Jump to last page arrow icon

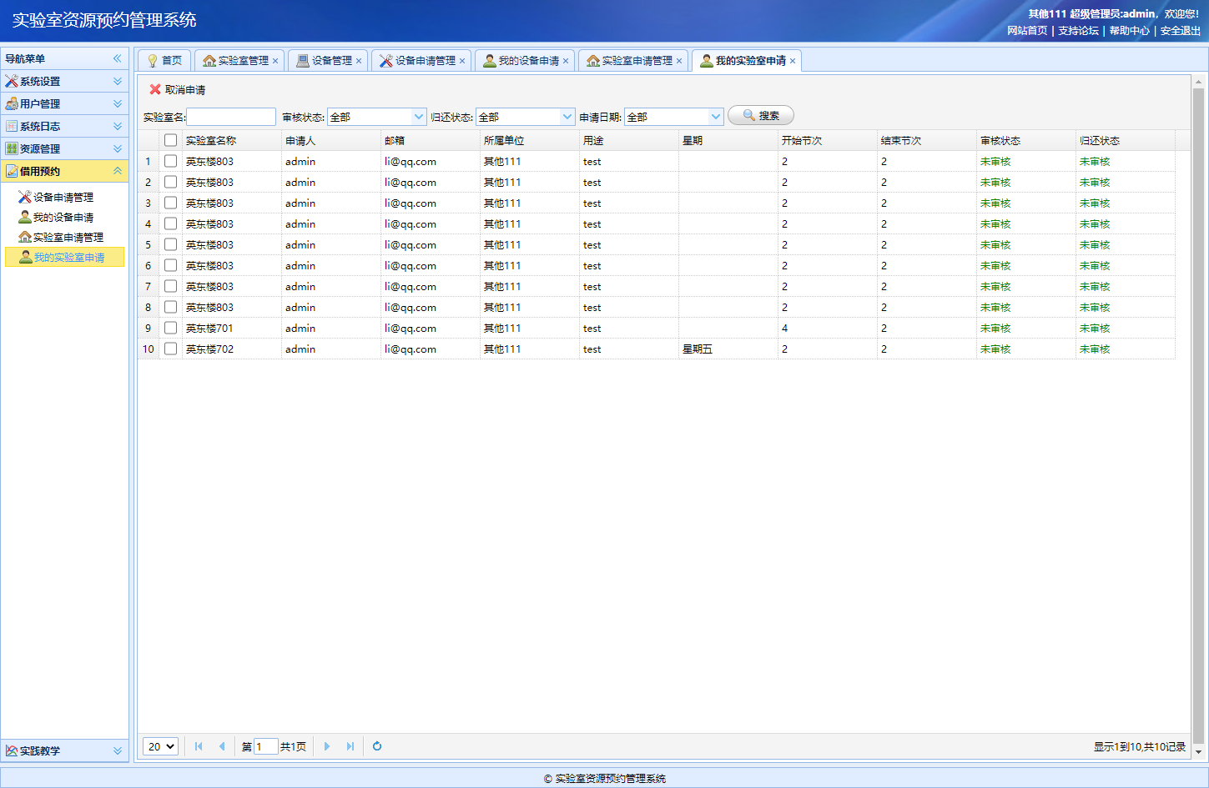350,746
